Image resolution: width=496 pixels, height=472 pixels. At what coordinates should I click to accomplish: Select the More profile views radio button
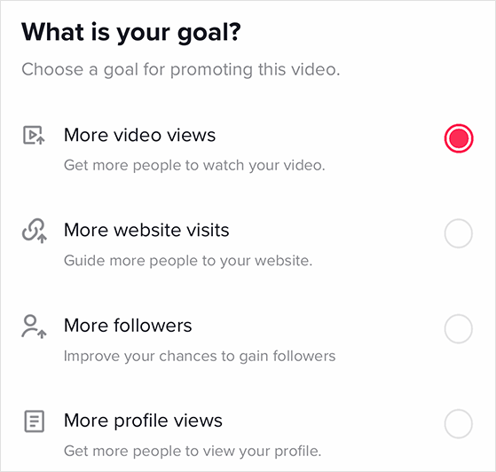[x=459, y=424]
